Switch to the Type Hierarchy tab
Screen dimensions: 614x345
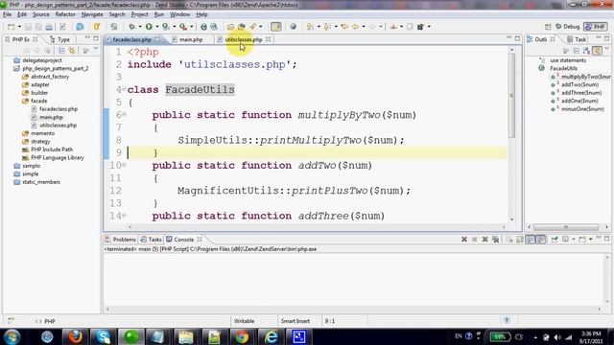(x=59, y=39)
